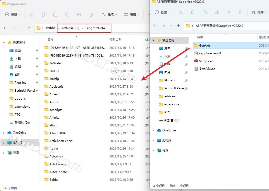Open 排序 sort menu in ProgramData window
This screenshot has width=269, height=191.
tap(109, 15)
